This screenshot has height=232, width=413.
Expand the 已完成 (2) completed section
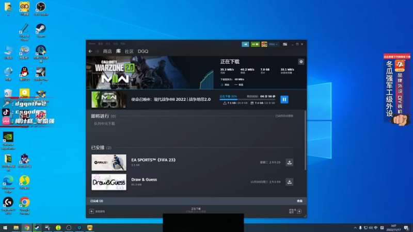(97, 201)
